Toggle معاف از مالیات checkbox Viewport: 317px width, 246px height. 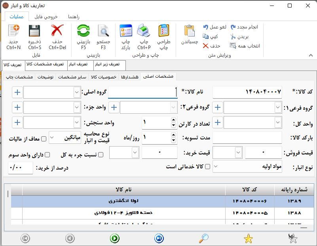click(x=44, y=139)
